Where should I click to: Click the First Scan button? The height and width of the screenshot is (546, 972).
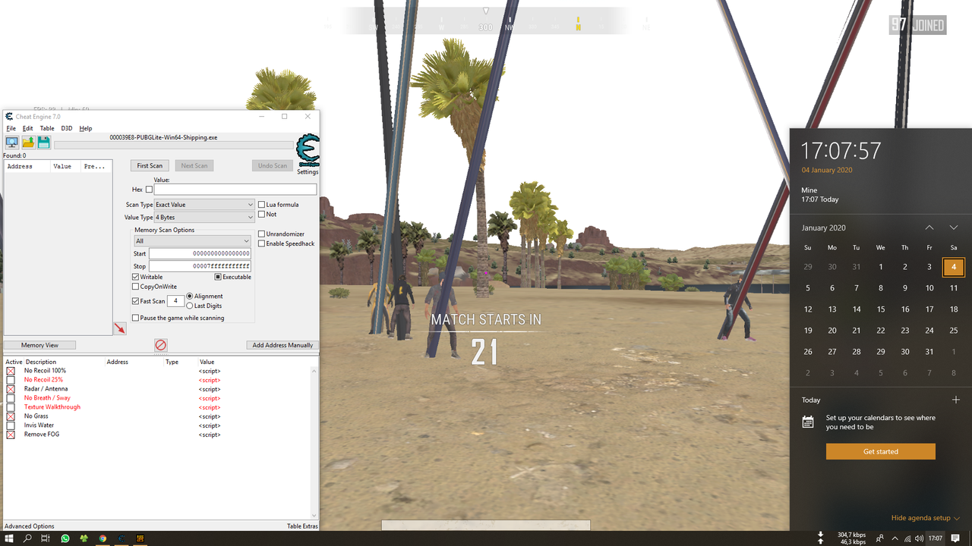(x=150, y=165)
